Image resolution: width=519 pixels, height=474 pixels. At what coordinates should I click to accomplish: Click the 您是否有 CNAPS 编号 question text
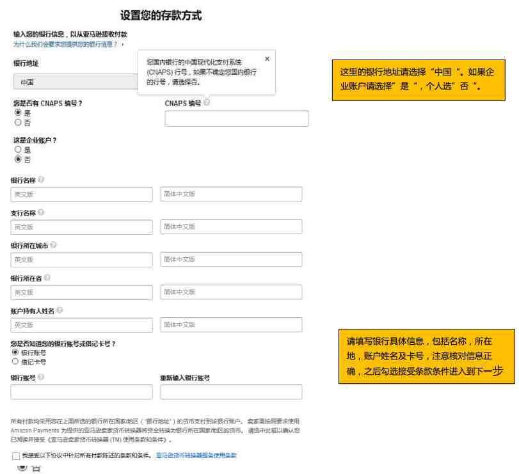(x=47, y=103)
